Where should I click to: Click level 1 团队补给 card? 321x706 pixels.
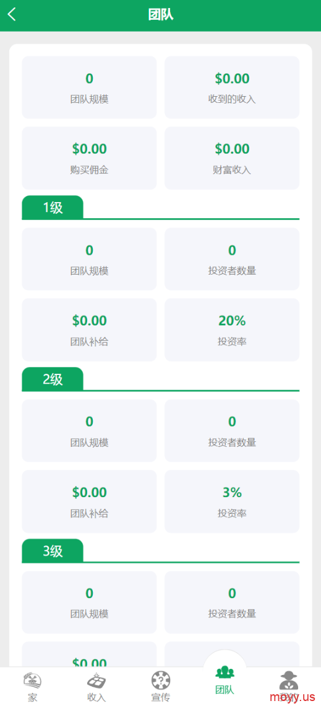(90, 330)
